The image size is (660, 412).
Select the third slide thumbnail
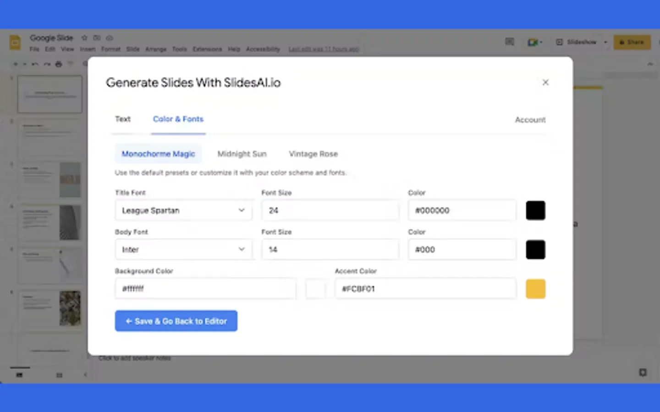click(50, 180)
